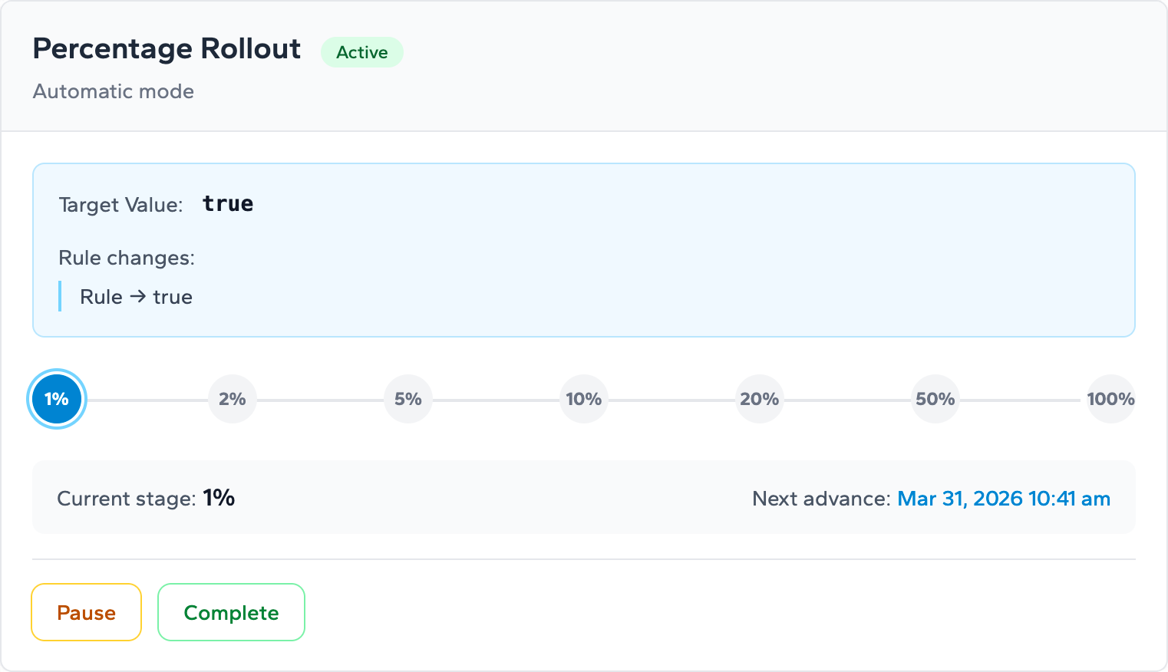Click the Target Value label
Image resolution: width=1168 pixels, height=672 pixels.
coord(120,205)
